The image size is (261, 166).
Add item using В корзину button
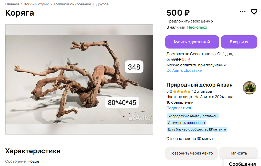pos(239,42)
